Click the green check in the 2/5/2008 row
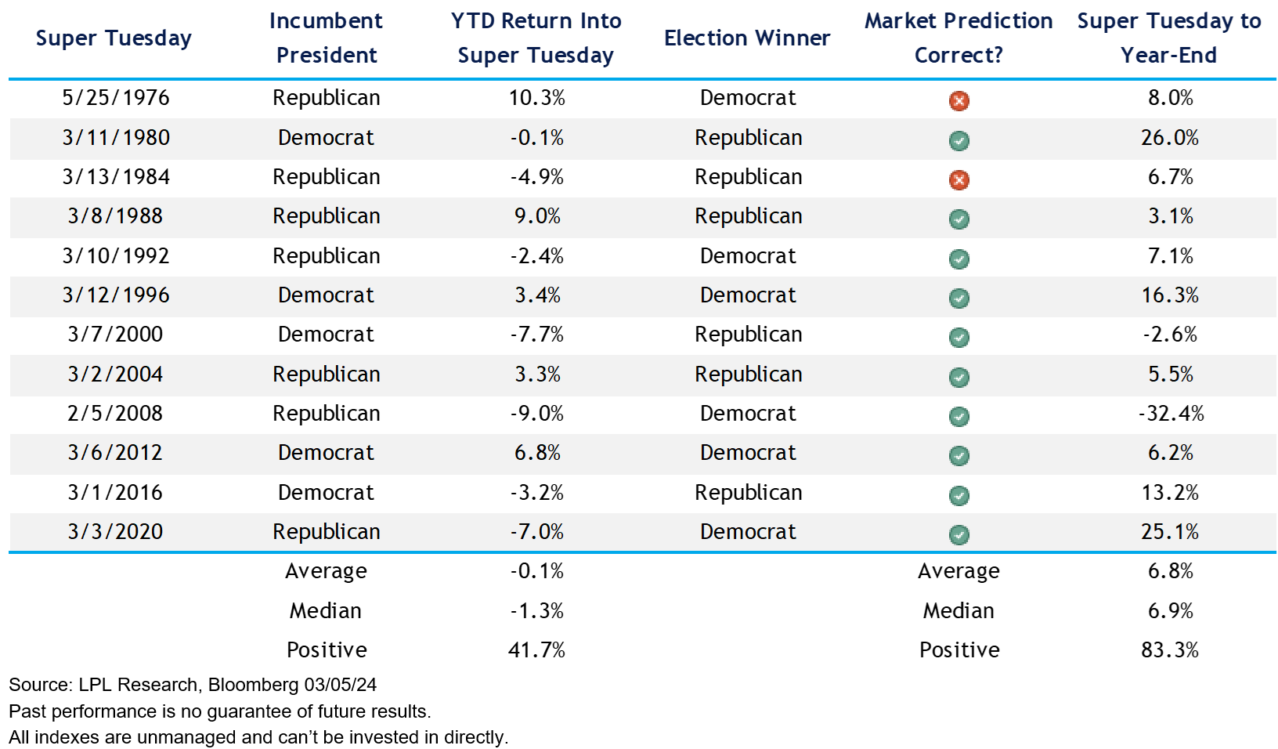The image size is (1278, 749). click(958, 416)
